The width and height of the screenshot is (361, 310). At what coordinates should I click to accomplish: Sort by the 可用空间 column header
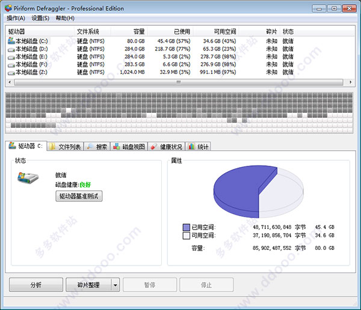pyautogui.click(x=216, y=31)
